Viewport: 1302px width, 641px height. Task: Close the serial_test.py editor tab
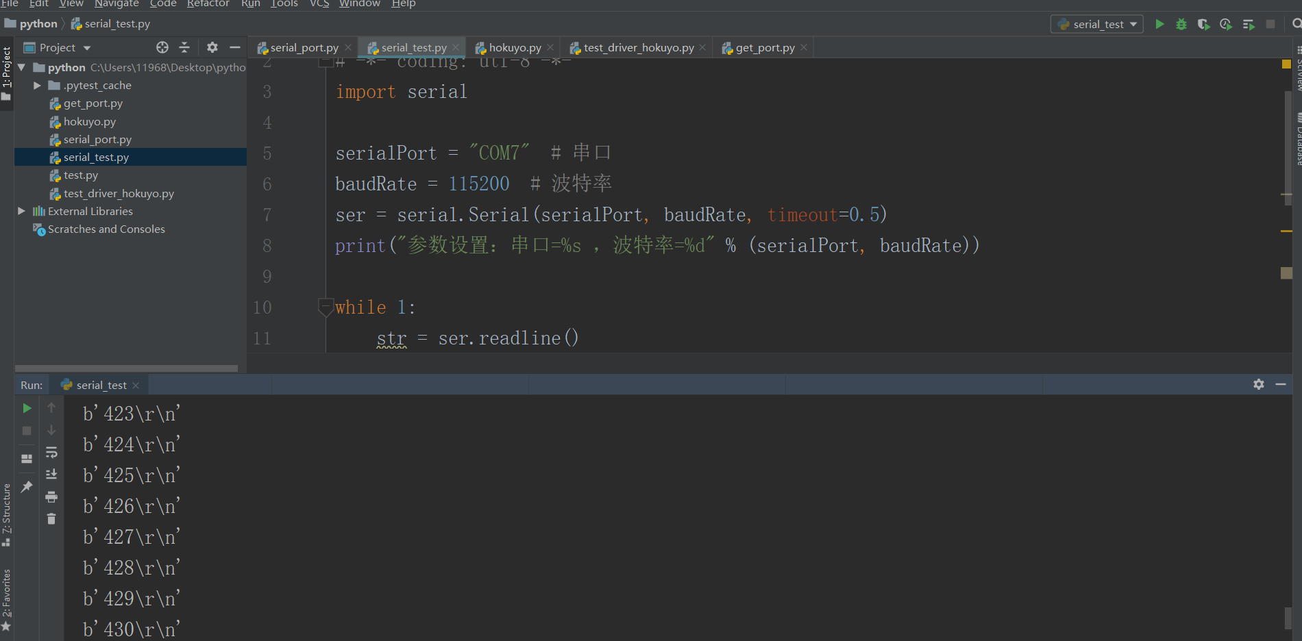456,47
